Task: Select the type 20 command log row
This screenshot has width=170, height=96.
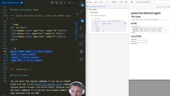Action: pos(109,31)
